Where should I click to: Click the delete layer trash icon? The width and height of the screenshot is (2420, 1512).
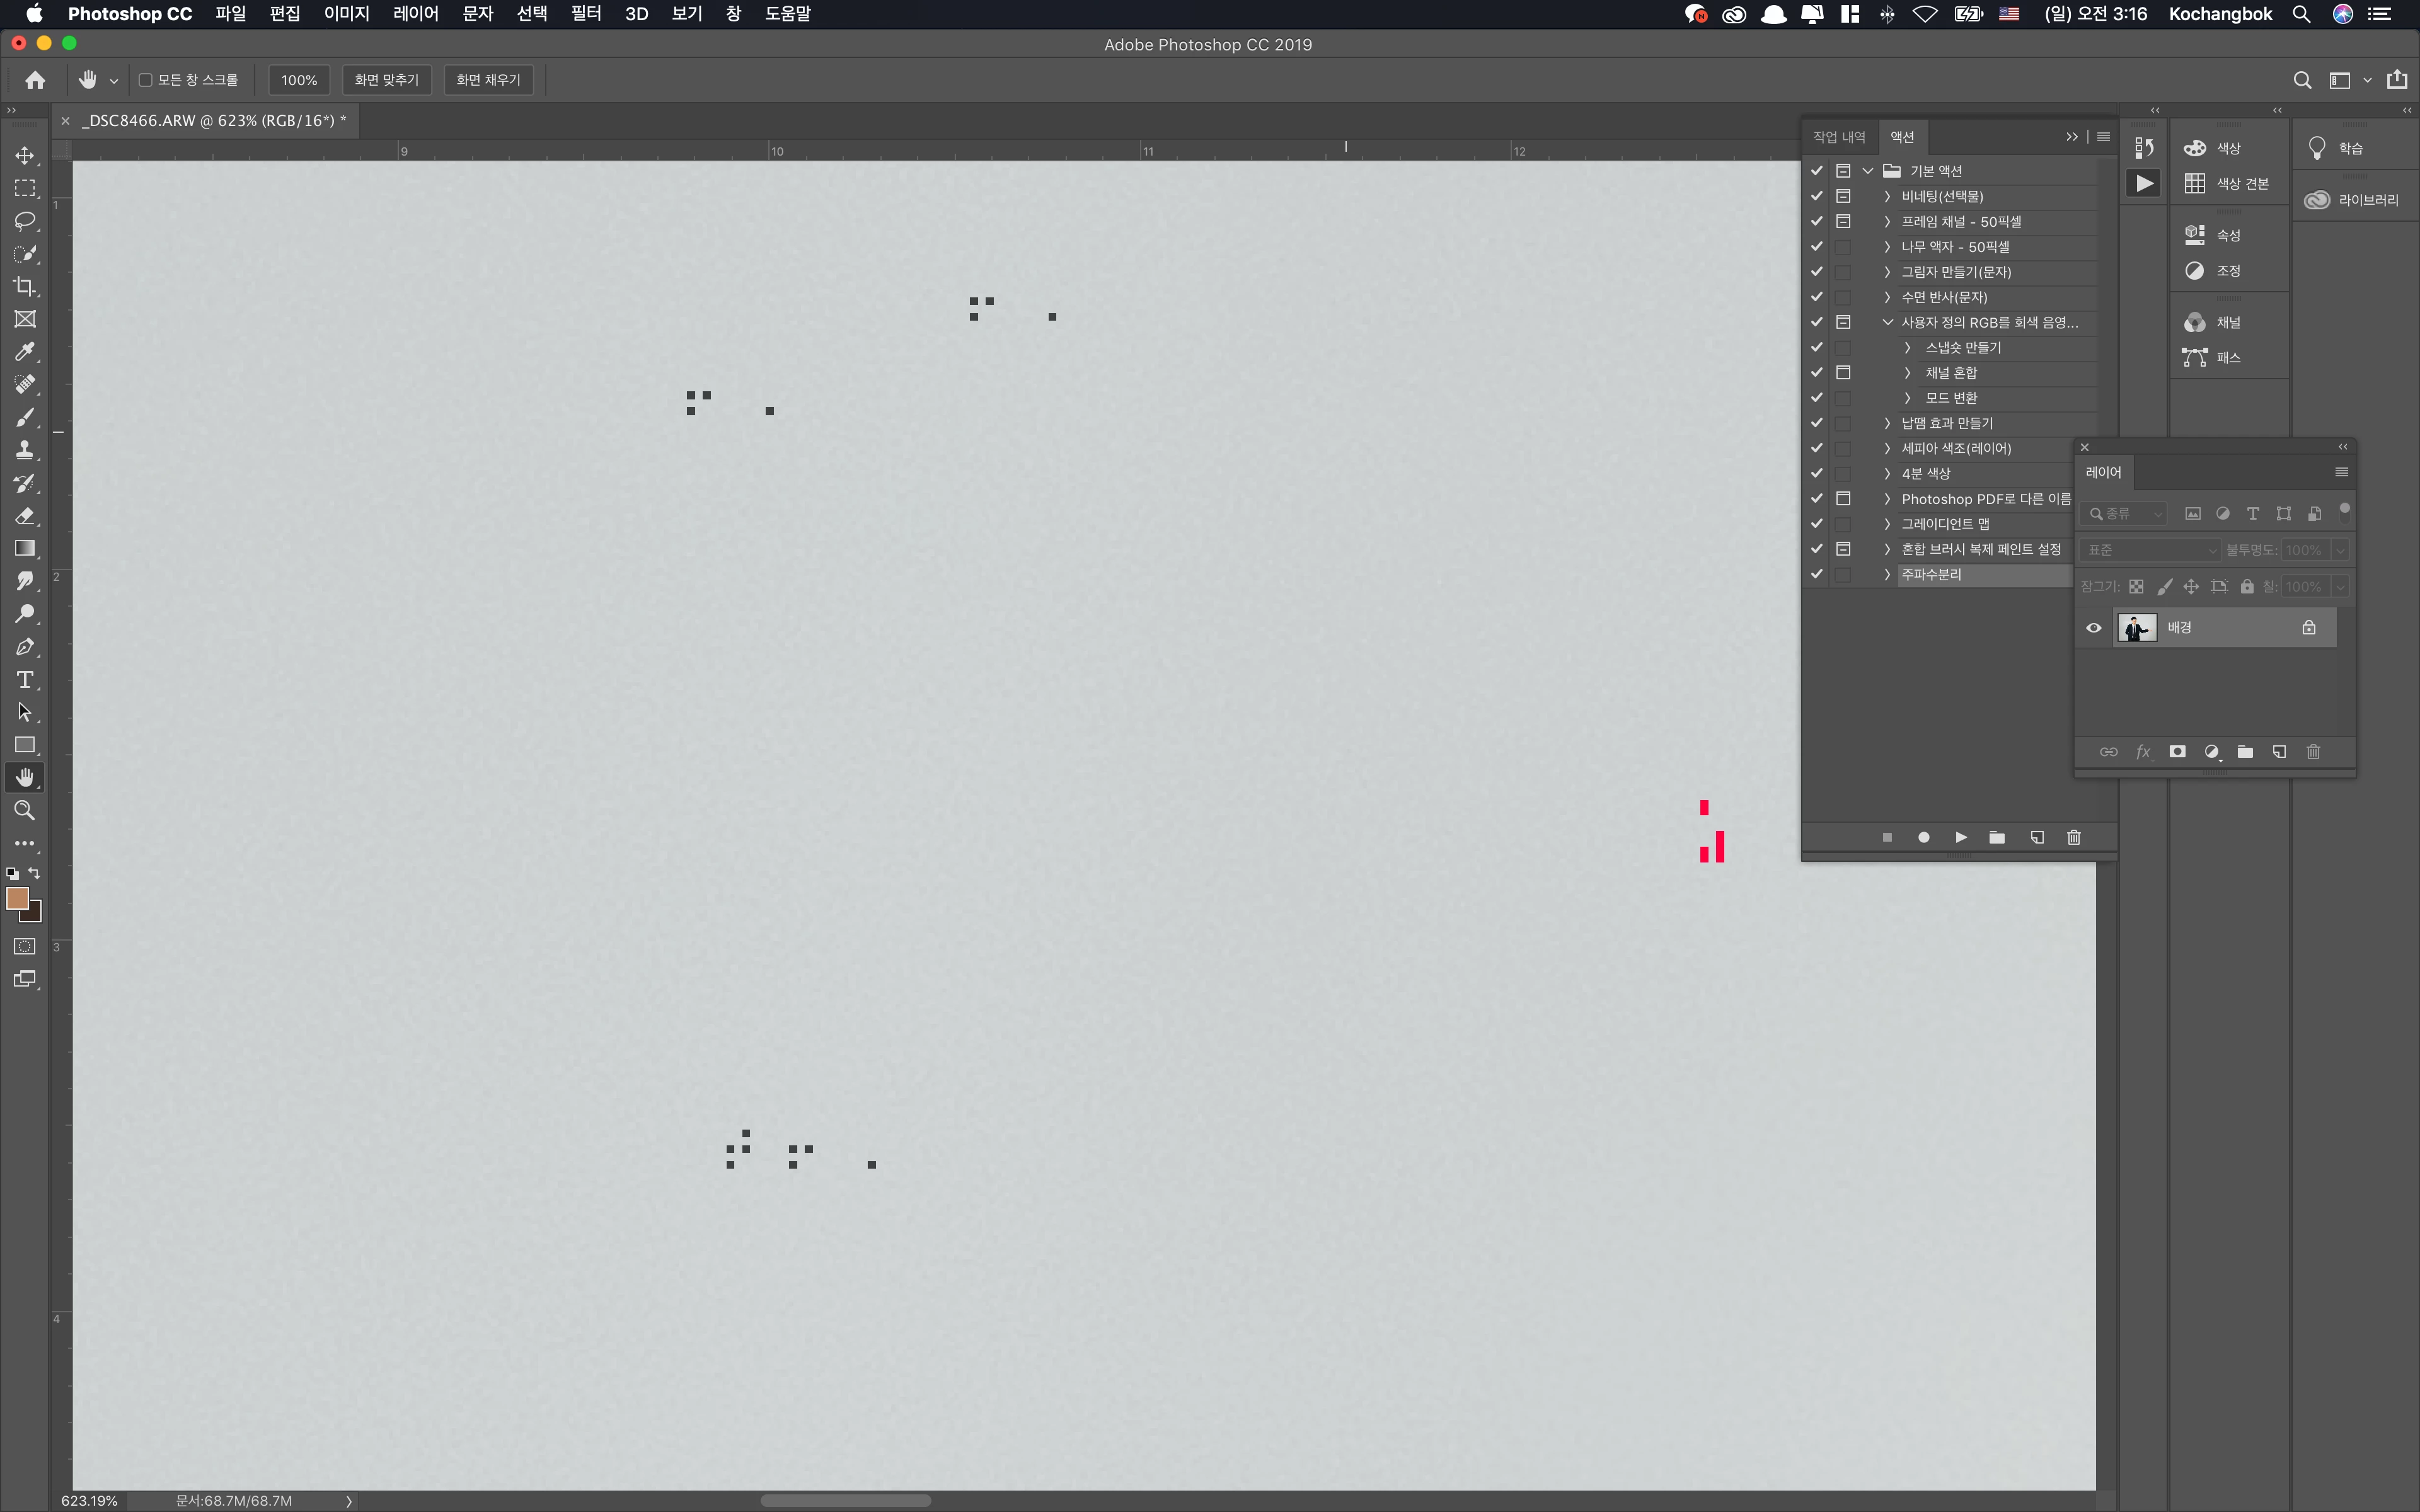point(2313,752)
